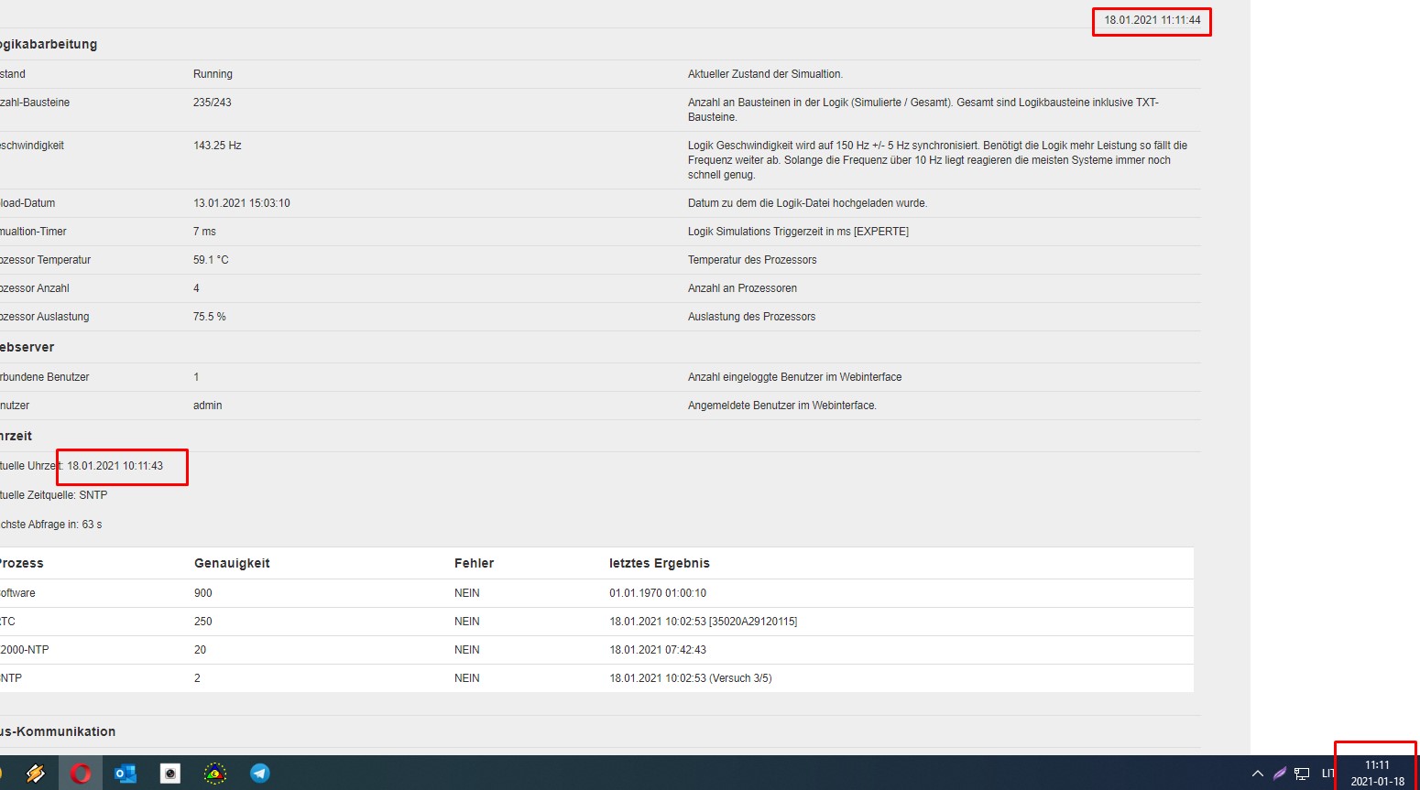Open Winamp from the taskbar
The image size is (1420, 790).
tap(35, 774)
